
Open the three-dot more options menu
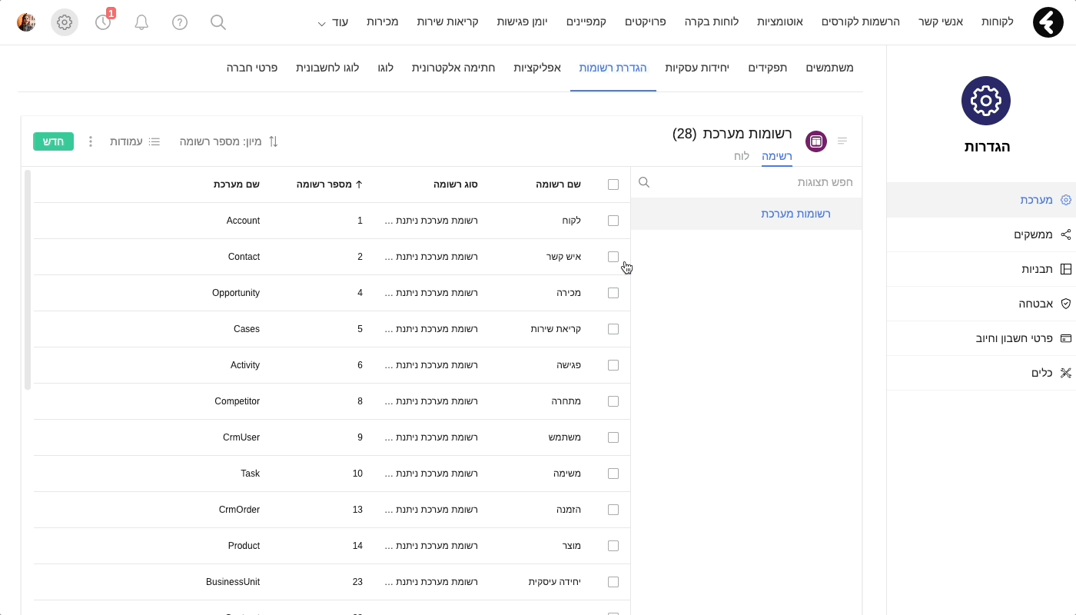tap(91, 141)
